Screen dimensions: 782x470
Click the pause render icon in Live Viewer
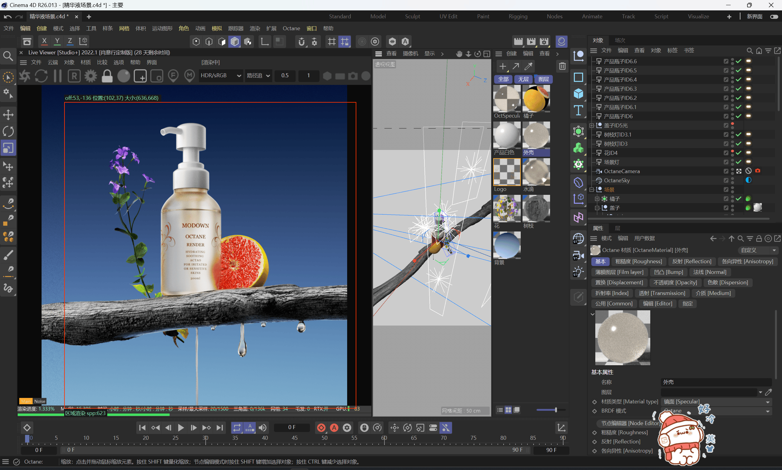pos(58,76)
